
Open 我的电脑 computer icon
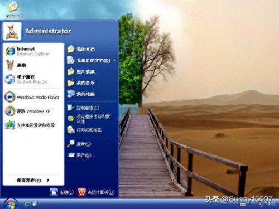click(71, 94)
